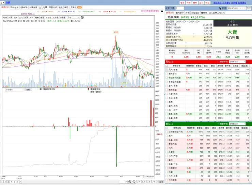Click the 240MA legend color line

click(x=18, y=14)
